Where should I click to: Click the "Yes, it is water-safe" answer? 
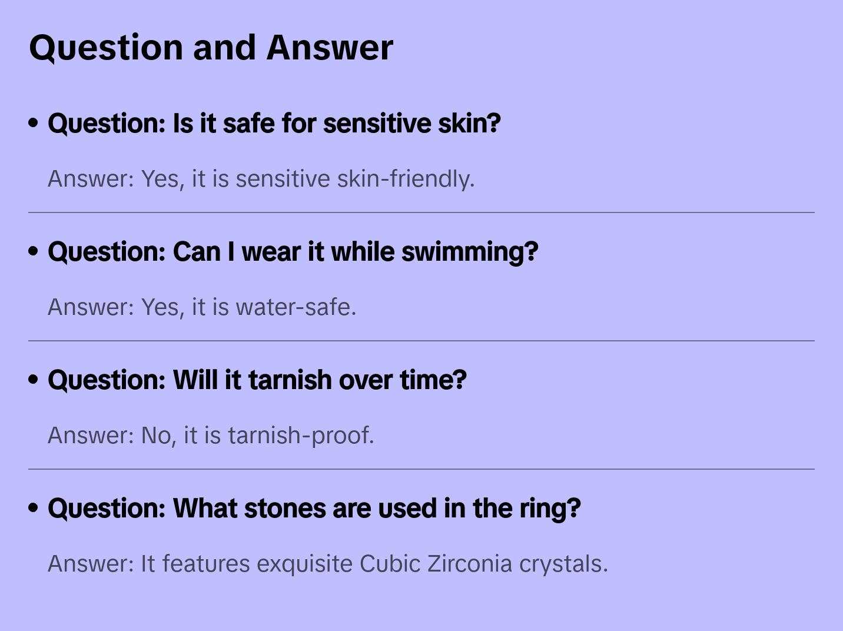[x=202, y=307]
